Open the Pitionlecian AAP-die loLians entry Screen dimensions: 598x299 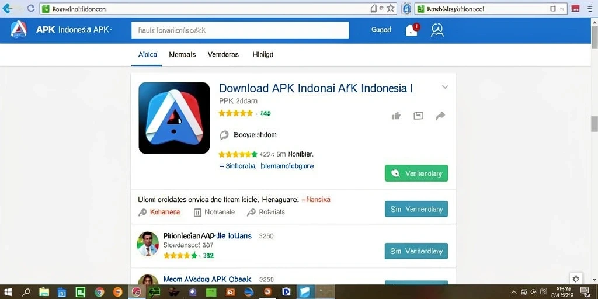[207, 236]
